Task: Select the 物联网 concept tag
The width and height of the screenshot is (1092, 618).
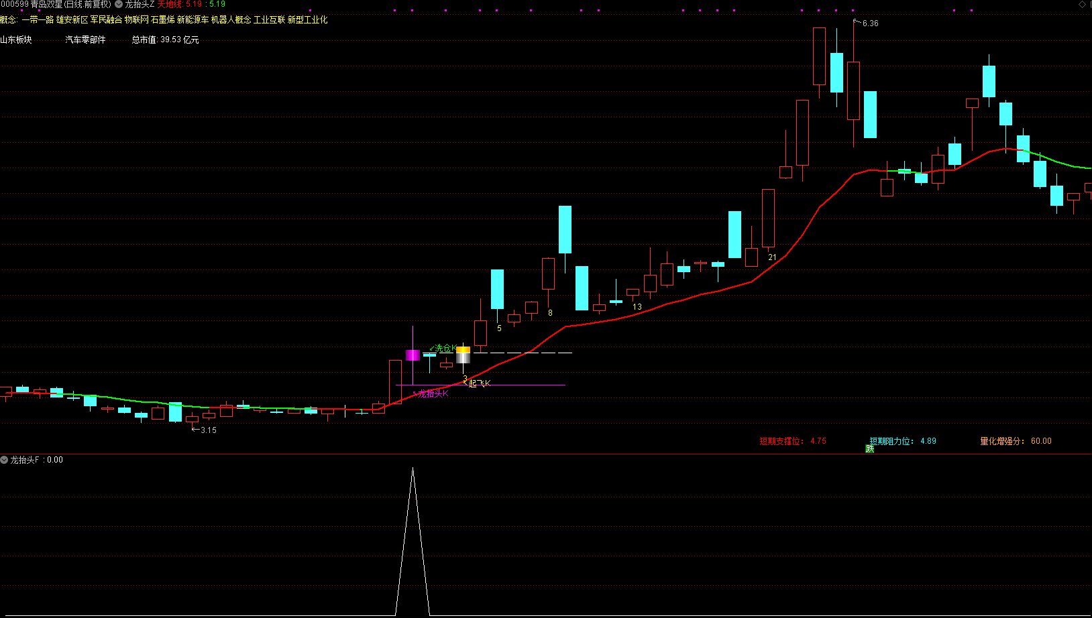Action: pos(137,20)
